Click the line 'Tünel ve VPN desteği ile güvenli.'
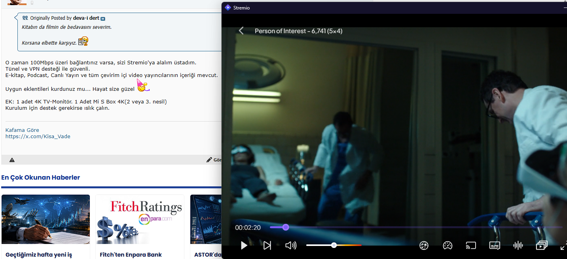 (47, 69)
